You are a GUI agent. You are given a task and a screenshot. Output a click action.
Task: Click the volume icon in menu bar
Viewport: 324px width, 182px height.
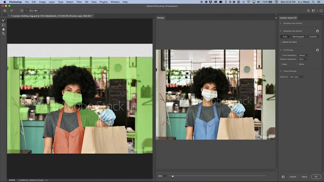tap(259, 2)
